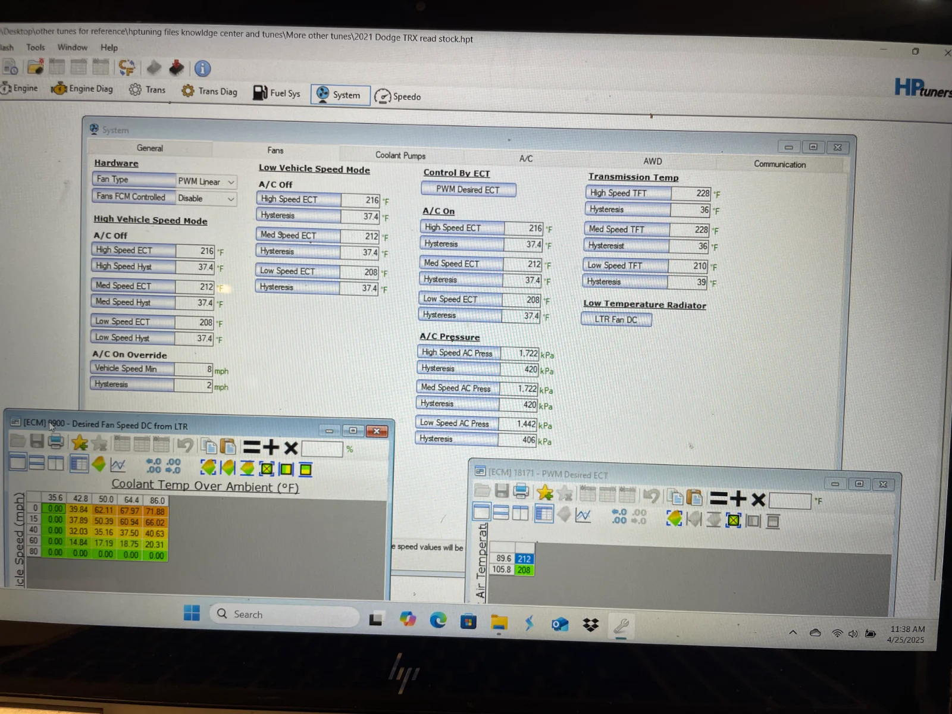This screenshot has height=714, width=952.
Task: Open the Communication tab
Action: pyautogui.click(x=779, y=164)
